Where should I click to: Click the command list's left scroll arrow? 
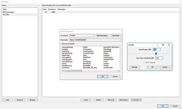tap(63, 71)
